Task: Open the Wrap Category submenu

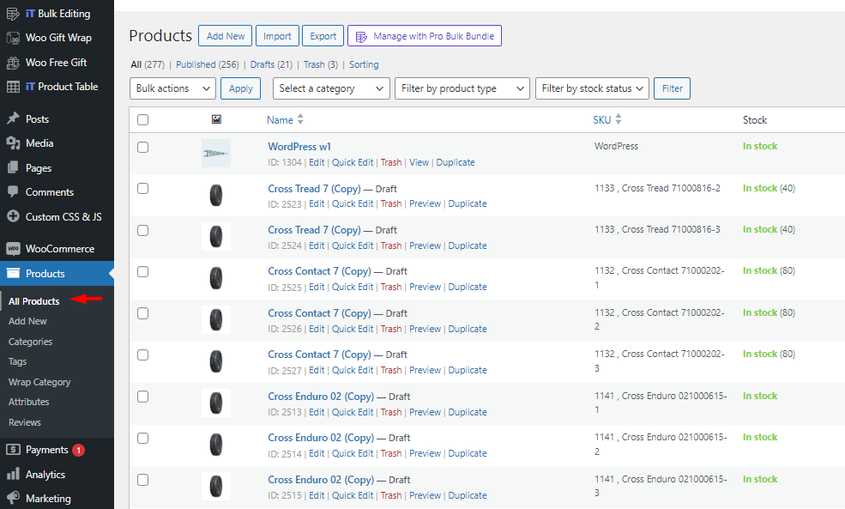Action: click(x=39, y=382)
